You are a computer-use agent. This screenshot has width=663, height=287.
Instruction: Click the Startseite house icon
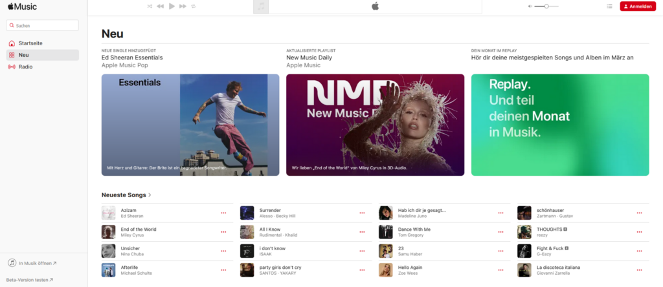(12, 43)
